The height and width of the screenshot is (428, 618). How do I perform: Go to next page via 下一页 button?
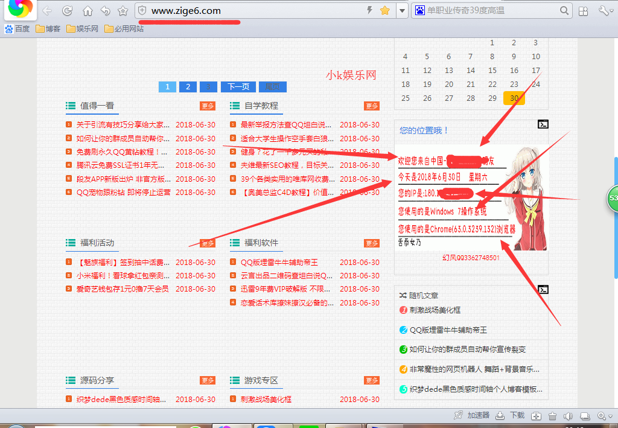pos(237,86)
